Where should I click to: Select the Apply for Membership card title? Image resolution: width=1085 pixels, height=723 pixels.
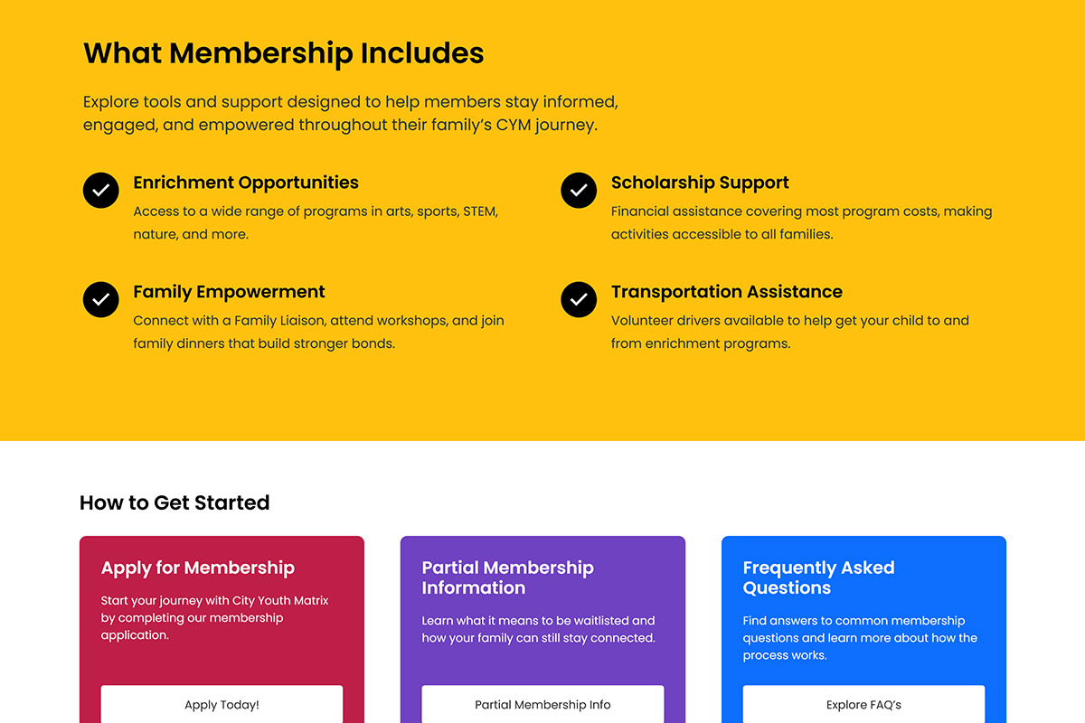[x=198, y=568]
